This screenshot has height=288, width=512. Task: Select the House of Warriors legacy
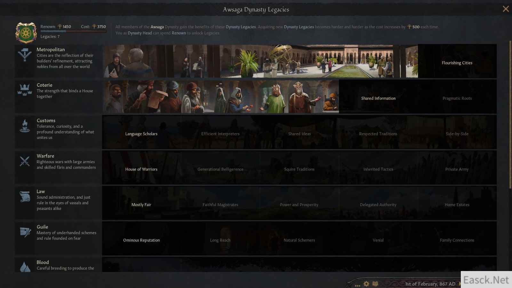[x=141, y=169]
